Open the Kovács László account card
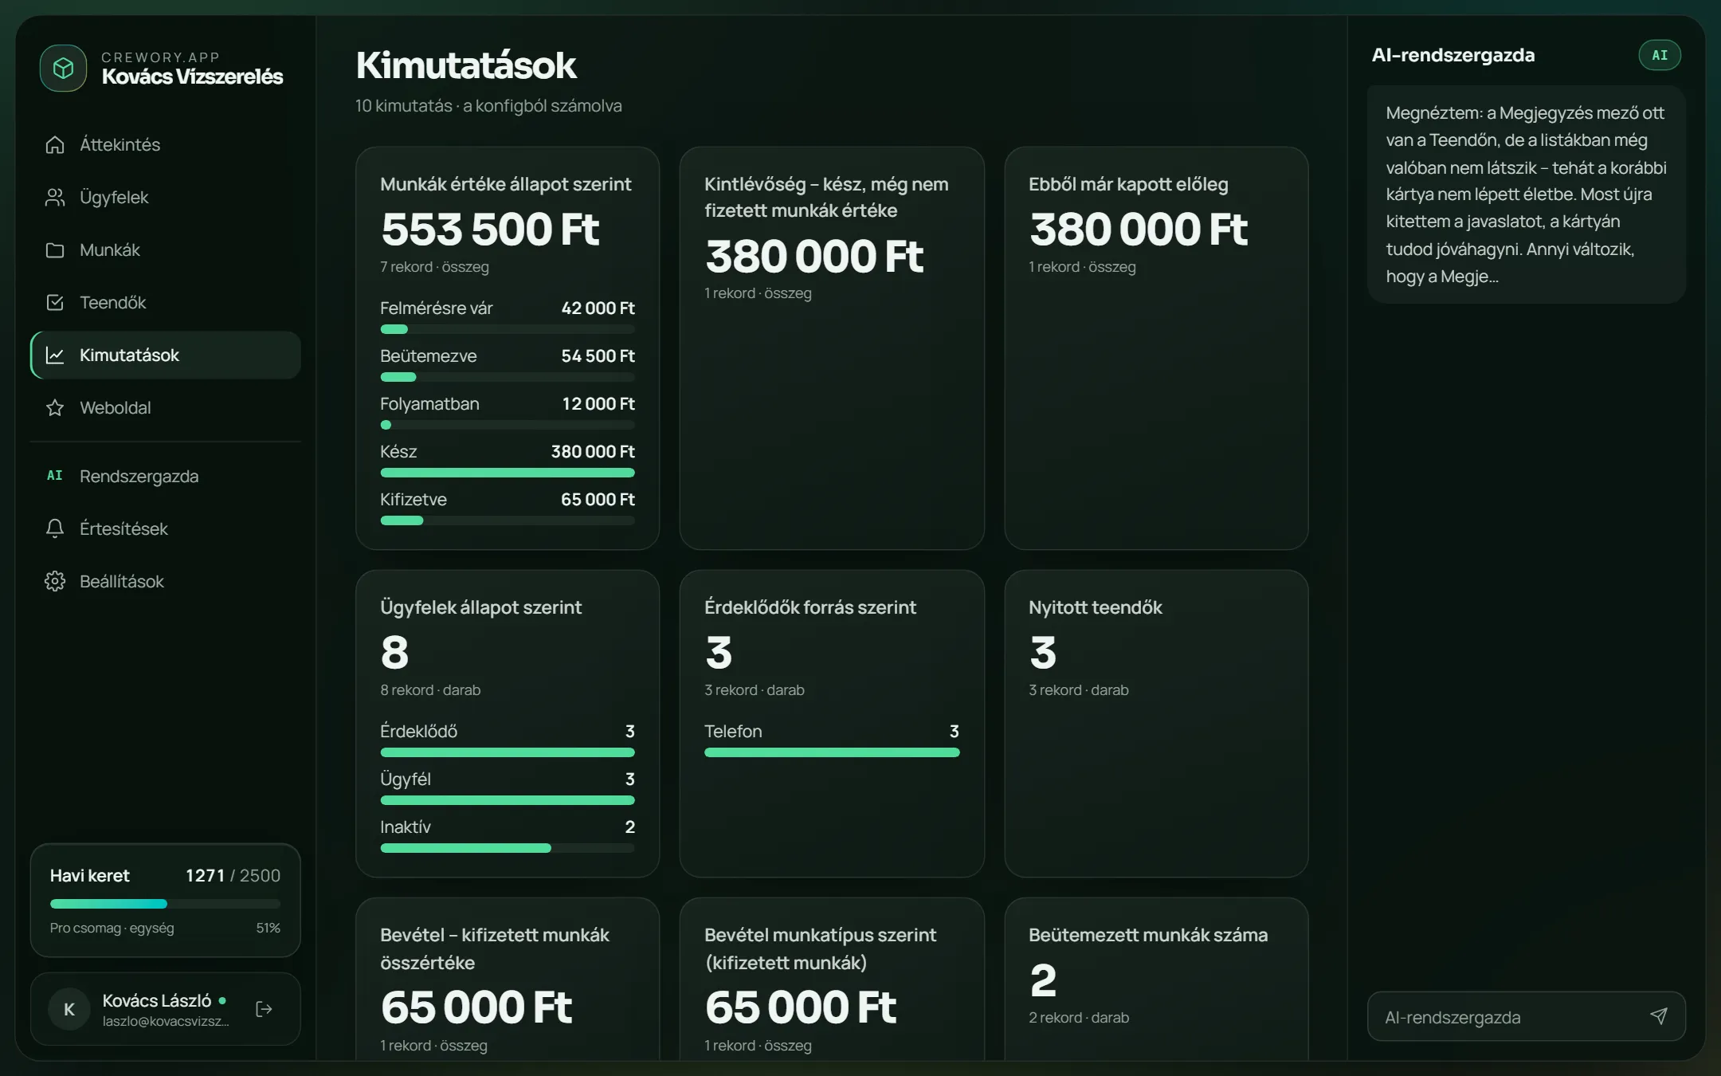 [x=165, y=1009]
